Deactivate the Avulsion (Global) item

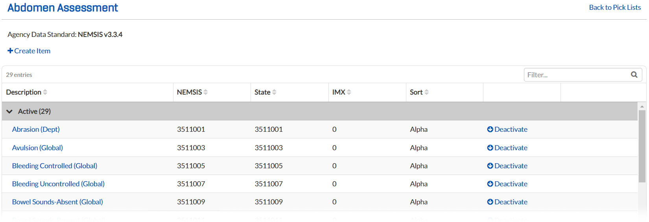[x=507, y=148]
